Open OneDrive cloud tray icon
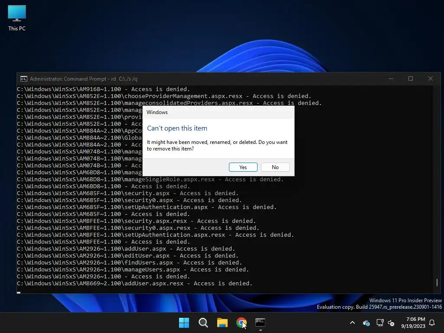Viewport: 444px width, 333px height. tap(366, 323)
